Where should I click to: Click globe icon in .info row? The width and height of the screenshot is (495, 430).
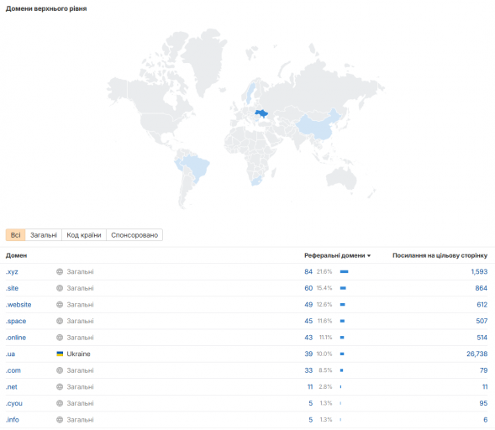(x=60, y=420)
